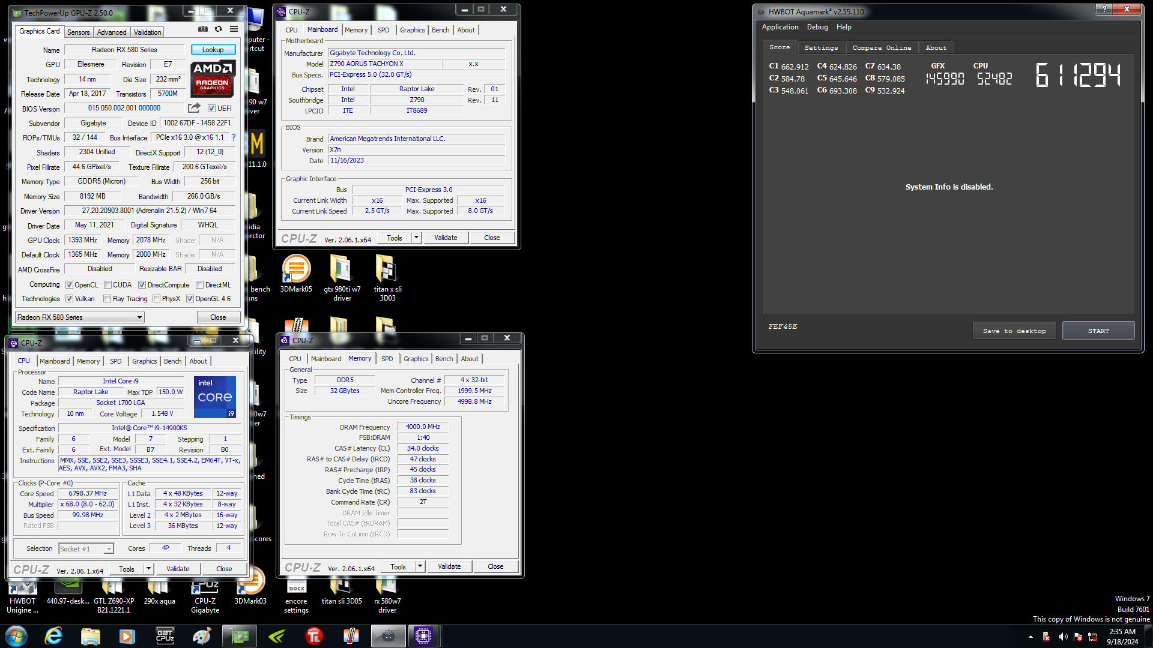Image resolution: width=1153 pixels, height=648 pixels.
Task: Switch to the Aquamark taskbar button
Action: [x=388, y=636]
